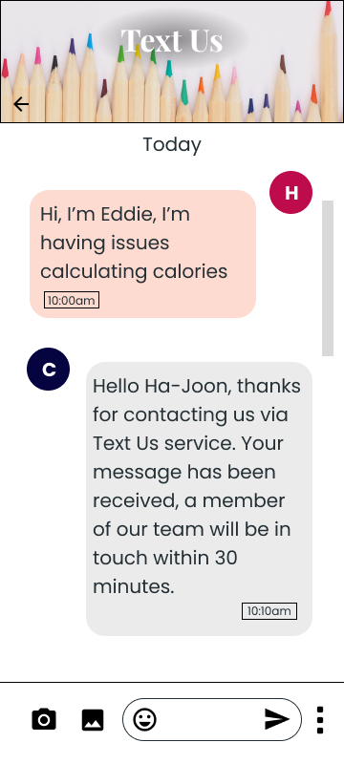Click the empty area below the messages

pos(172,659)
